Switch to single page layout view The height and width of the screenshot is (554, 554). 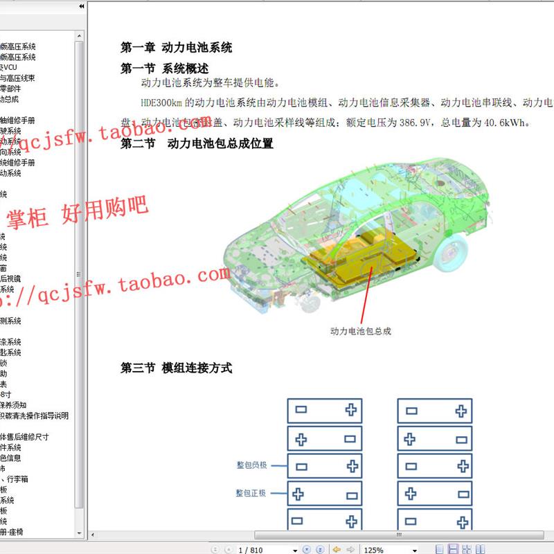440,547
